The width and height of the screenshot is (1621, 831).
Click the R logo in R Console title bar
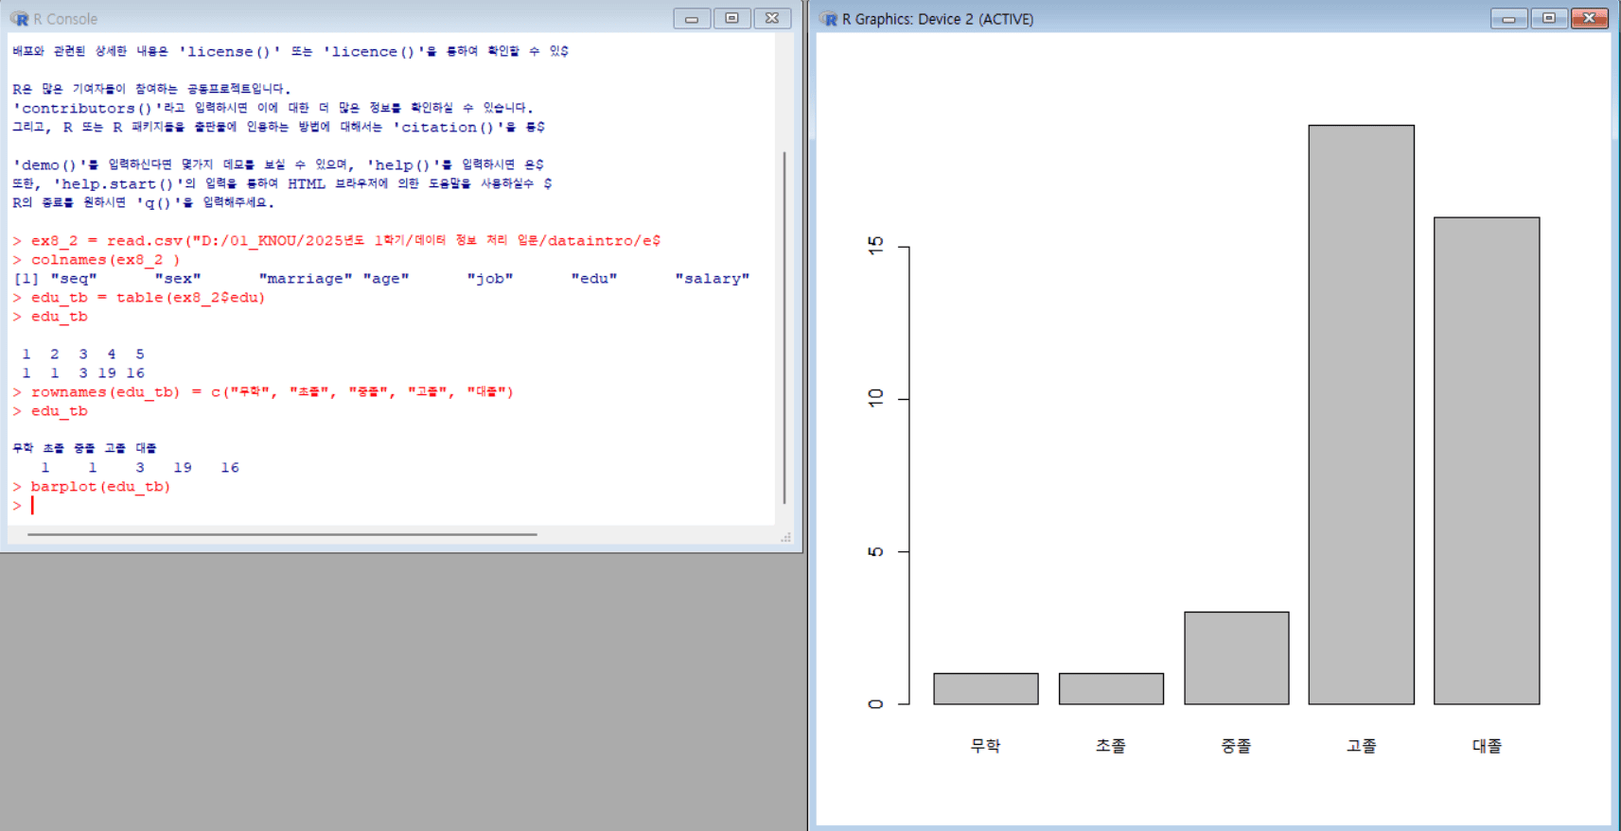click(x=20, y=19)
